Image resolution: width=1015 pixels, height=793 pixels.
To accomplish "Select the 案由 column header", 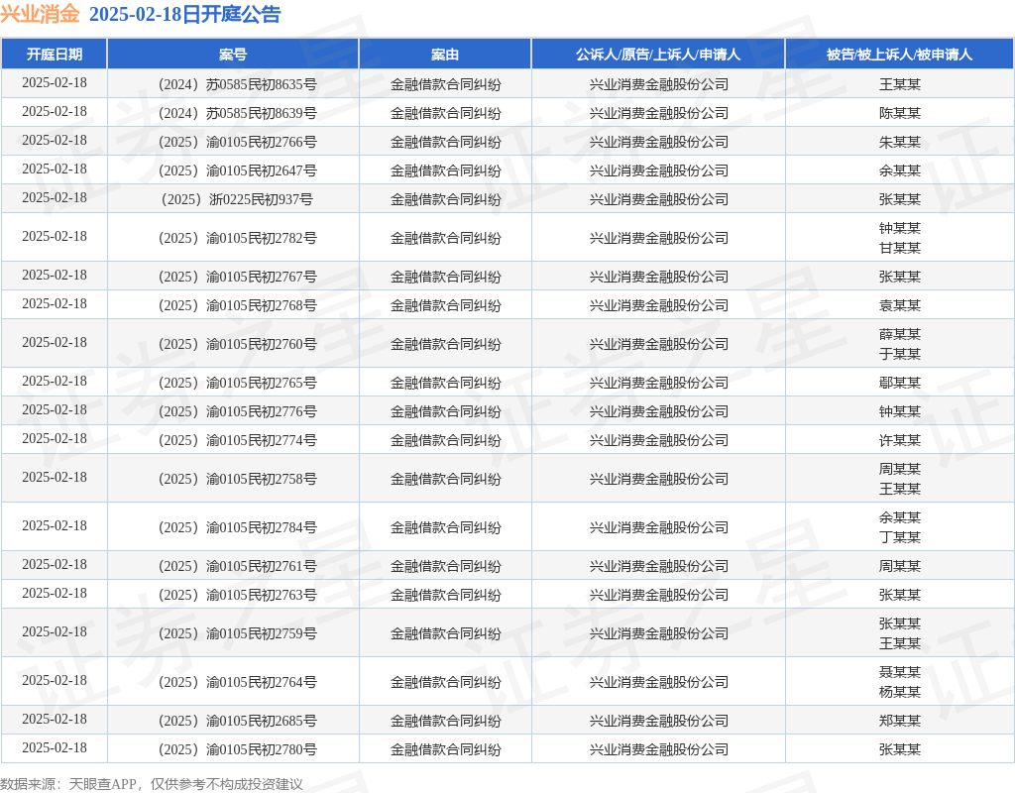I will [x=445, y=55].
